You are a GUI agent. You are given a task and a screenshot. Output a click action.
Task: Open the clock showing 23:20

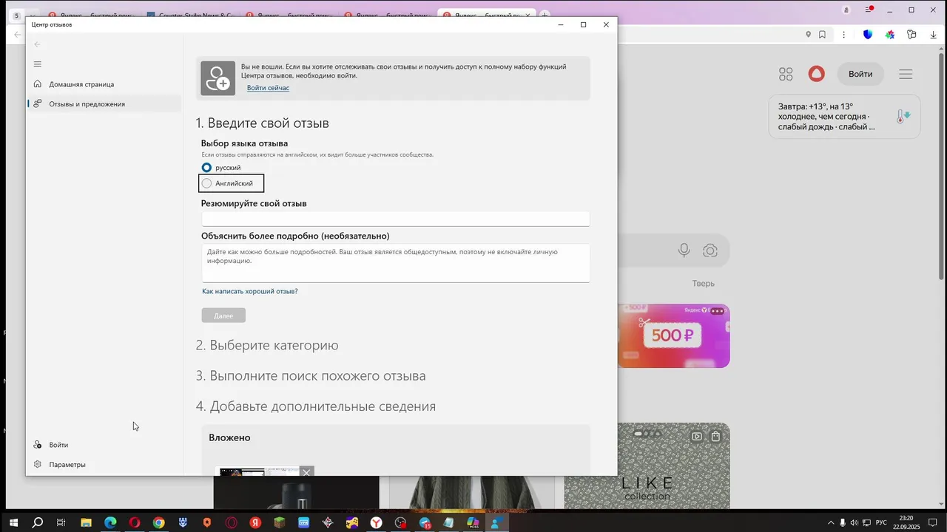pos(906,522)
